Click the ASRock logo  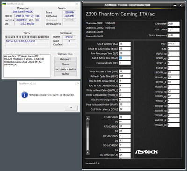click(x=146, y=151)
